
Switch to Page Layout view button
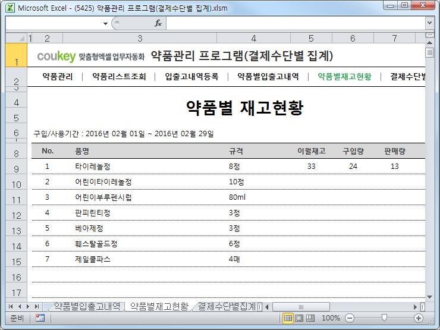(299, 318)
